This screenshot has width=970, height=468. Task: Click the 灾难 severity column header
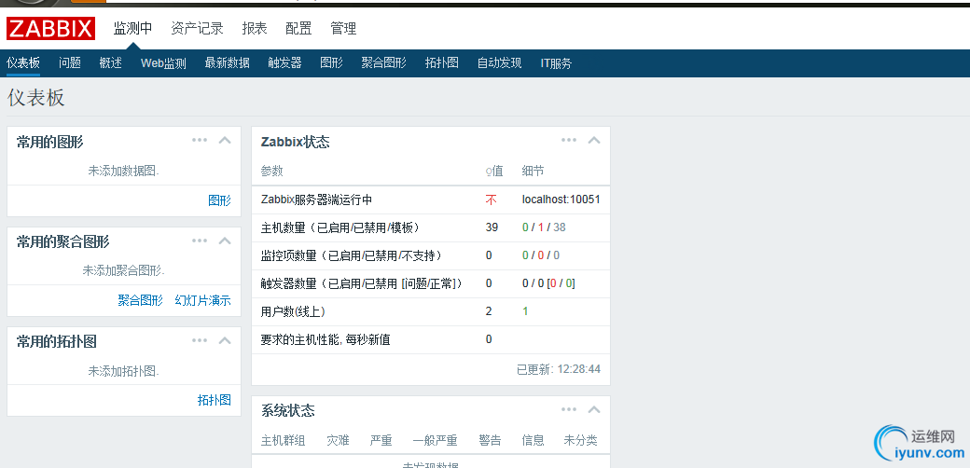(x=338, y=441)
